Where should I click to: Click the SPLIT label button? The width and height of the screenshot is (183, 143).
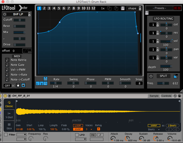pos(163,76)
